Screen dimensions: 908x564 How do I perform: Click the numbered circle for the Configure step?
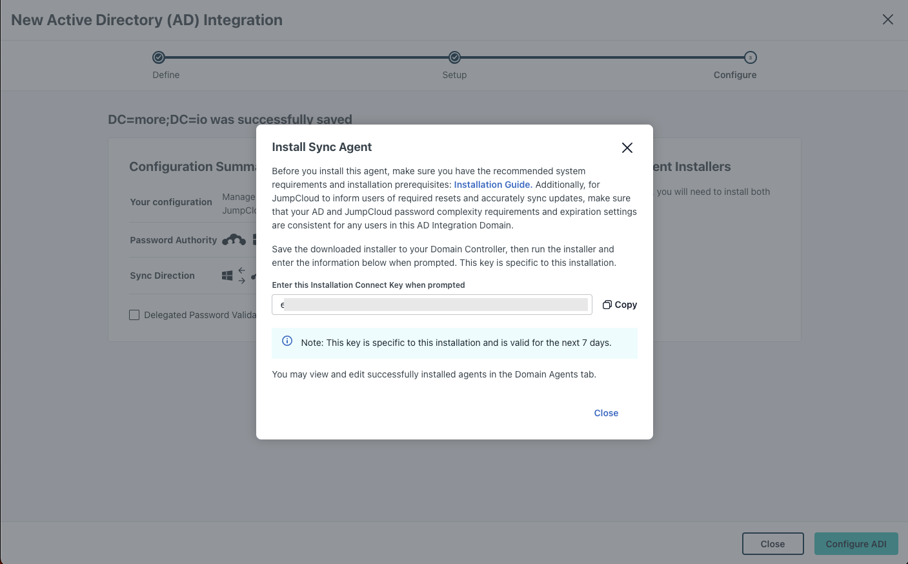[750, 57]
